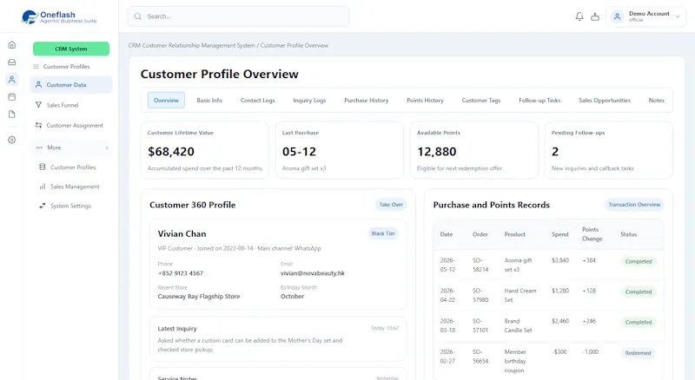Screen dimensions: 695x380
Task: Click email vivian@novabeauty.hk
Action: coord(313,273)
